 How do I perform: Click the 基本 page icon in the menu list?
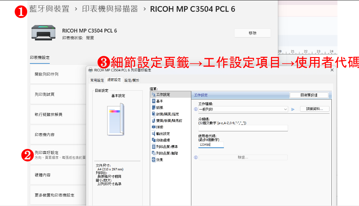[153, 101]
